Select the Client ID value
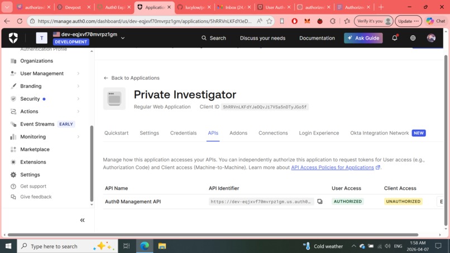Screen dimensions: 450x253 (265, 107)
